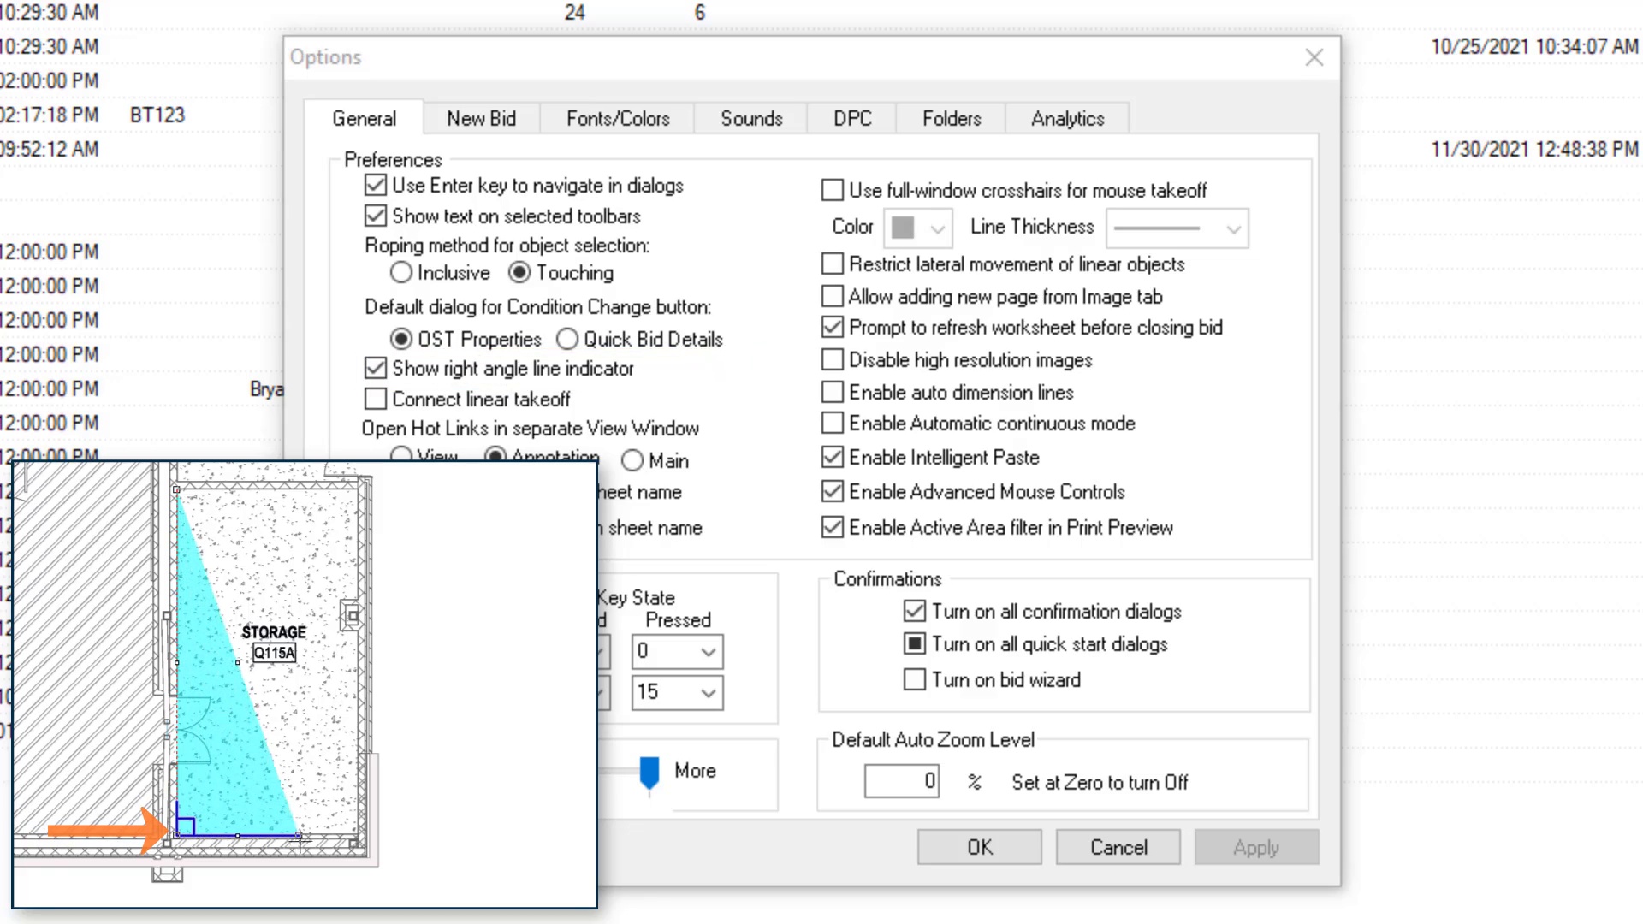Expand the Line Thickness dropdown
This screenshot has height=924, width=1643.
click(1177, 228)
